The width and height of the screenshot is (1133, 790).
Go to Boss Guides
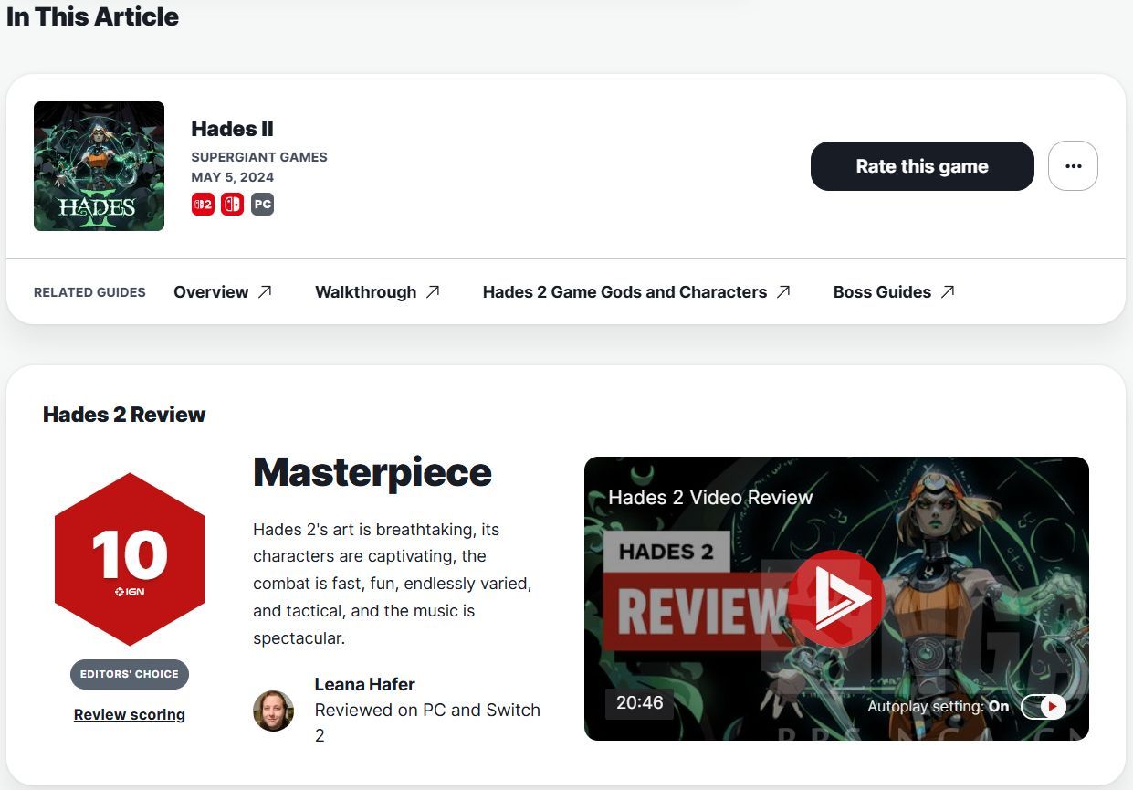[x=882, y=292]
